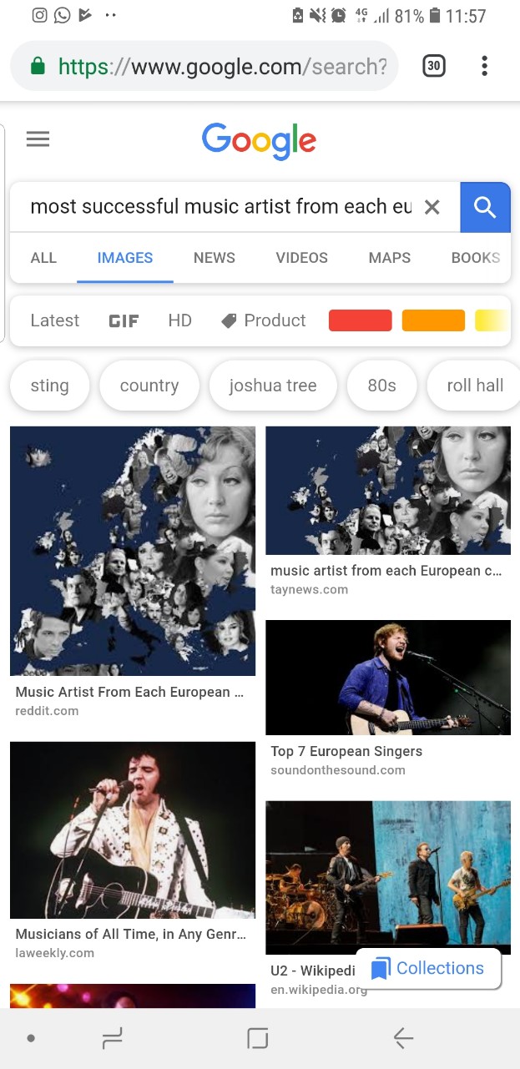Clear the search query with X
Screen dimensions: 520x1069
click(432, 207)
